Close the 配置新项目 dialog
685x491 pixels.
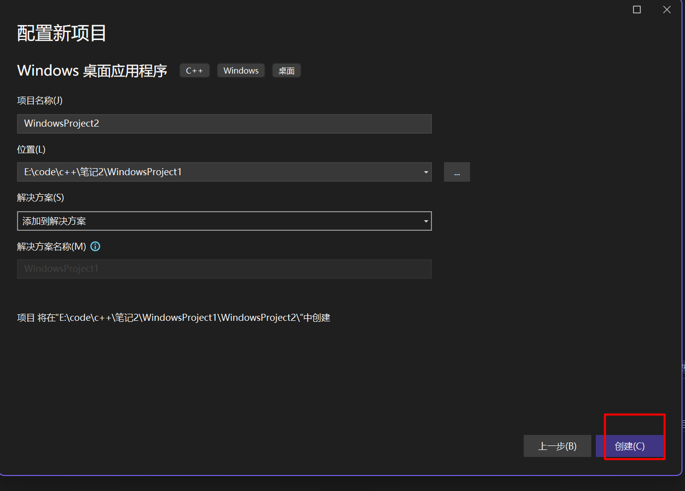pos(666,10)
